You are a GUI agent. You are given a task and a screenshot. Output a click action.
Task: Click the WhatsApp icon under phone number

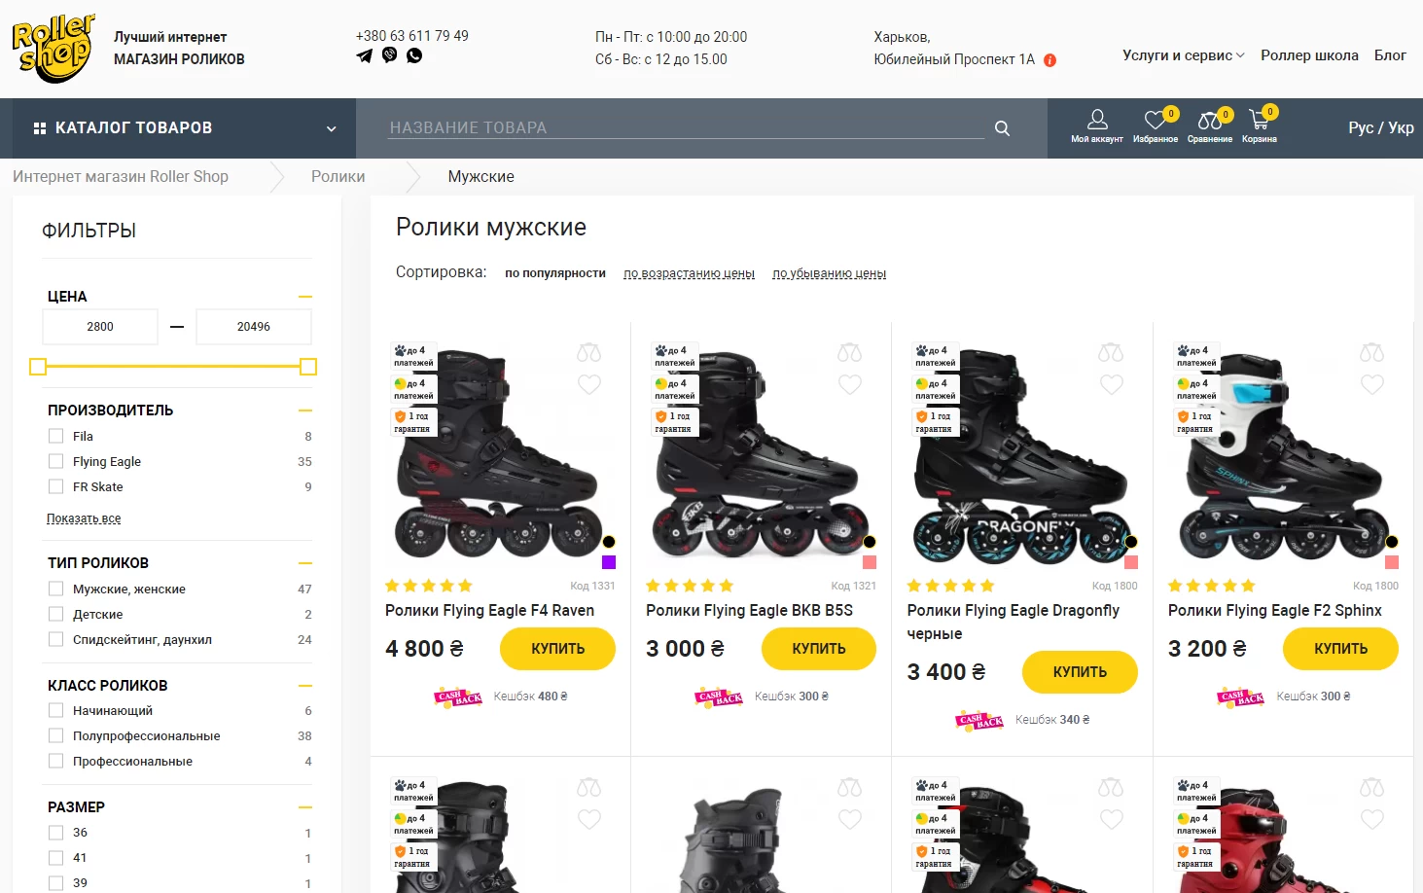pyautogui.click(x=414, y=55)
